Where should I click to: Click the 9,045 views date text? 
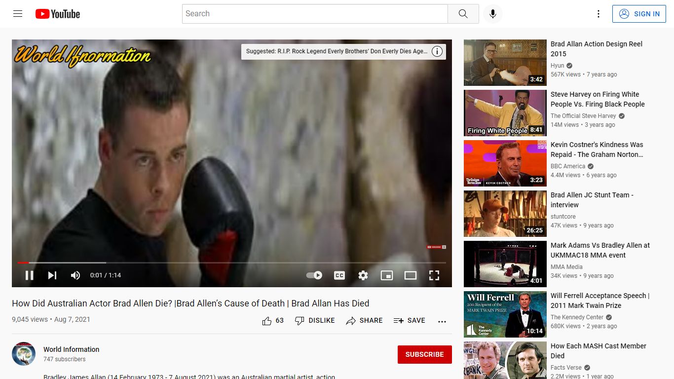[51, 319]
